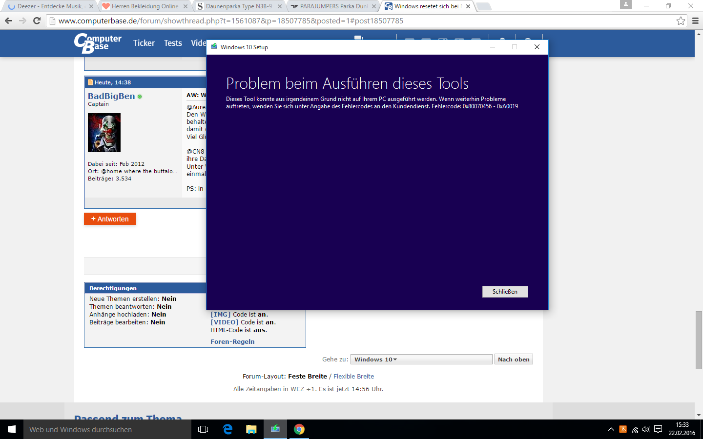Minimize the Windows 10 Setup window
703x439 pixels.
(x=493, y=47)
